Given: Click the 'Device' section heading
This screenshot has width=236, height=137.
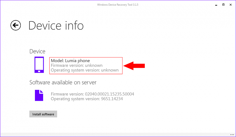Looking at the screenshot, I should click(37, 52).
